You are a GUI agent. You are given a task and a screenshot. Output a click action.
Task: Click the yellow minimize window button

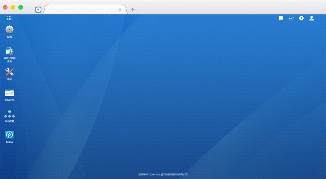[13, 7]
